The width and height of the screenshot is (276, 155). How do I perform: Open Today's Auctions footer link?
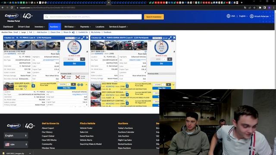125,128
